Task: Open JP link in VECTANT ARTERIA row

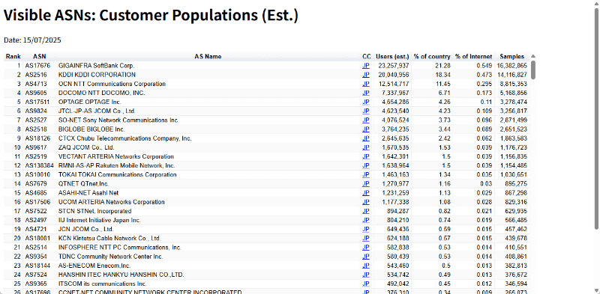Action: pyautogui.click(x=366, y=156)
